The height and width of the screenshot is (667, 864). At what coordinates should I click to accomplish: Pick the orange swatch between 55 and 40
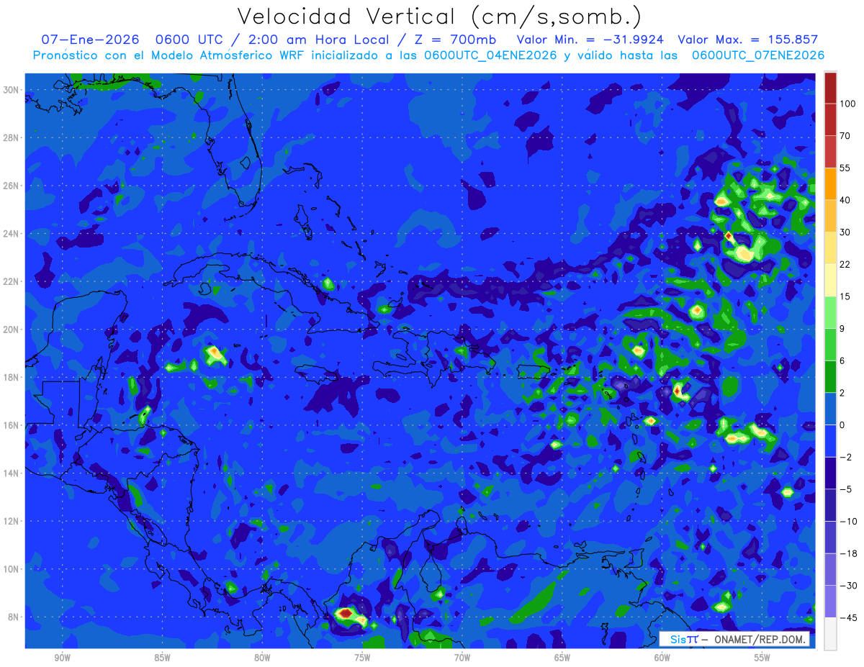(830, 183)
